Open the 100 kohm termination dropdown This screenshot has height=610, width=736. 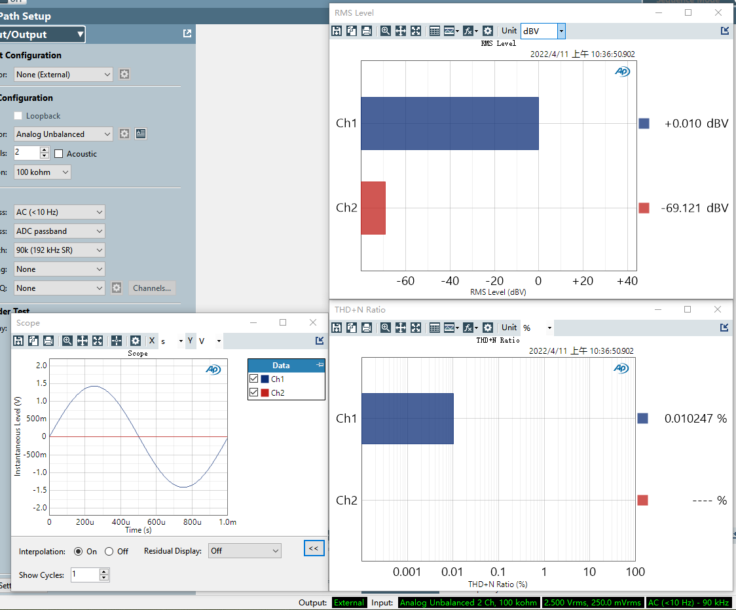click(43, 172)
